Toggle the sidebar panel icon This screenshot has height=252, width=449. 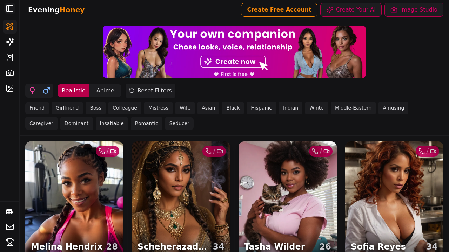pos(10,8)
